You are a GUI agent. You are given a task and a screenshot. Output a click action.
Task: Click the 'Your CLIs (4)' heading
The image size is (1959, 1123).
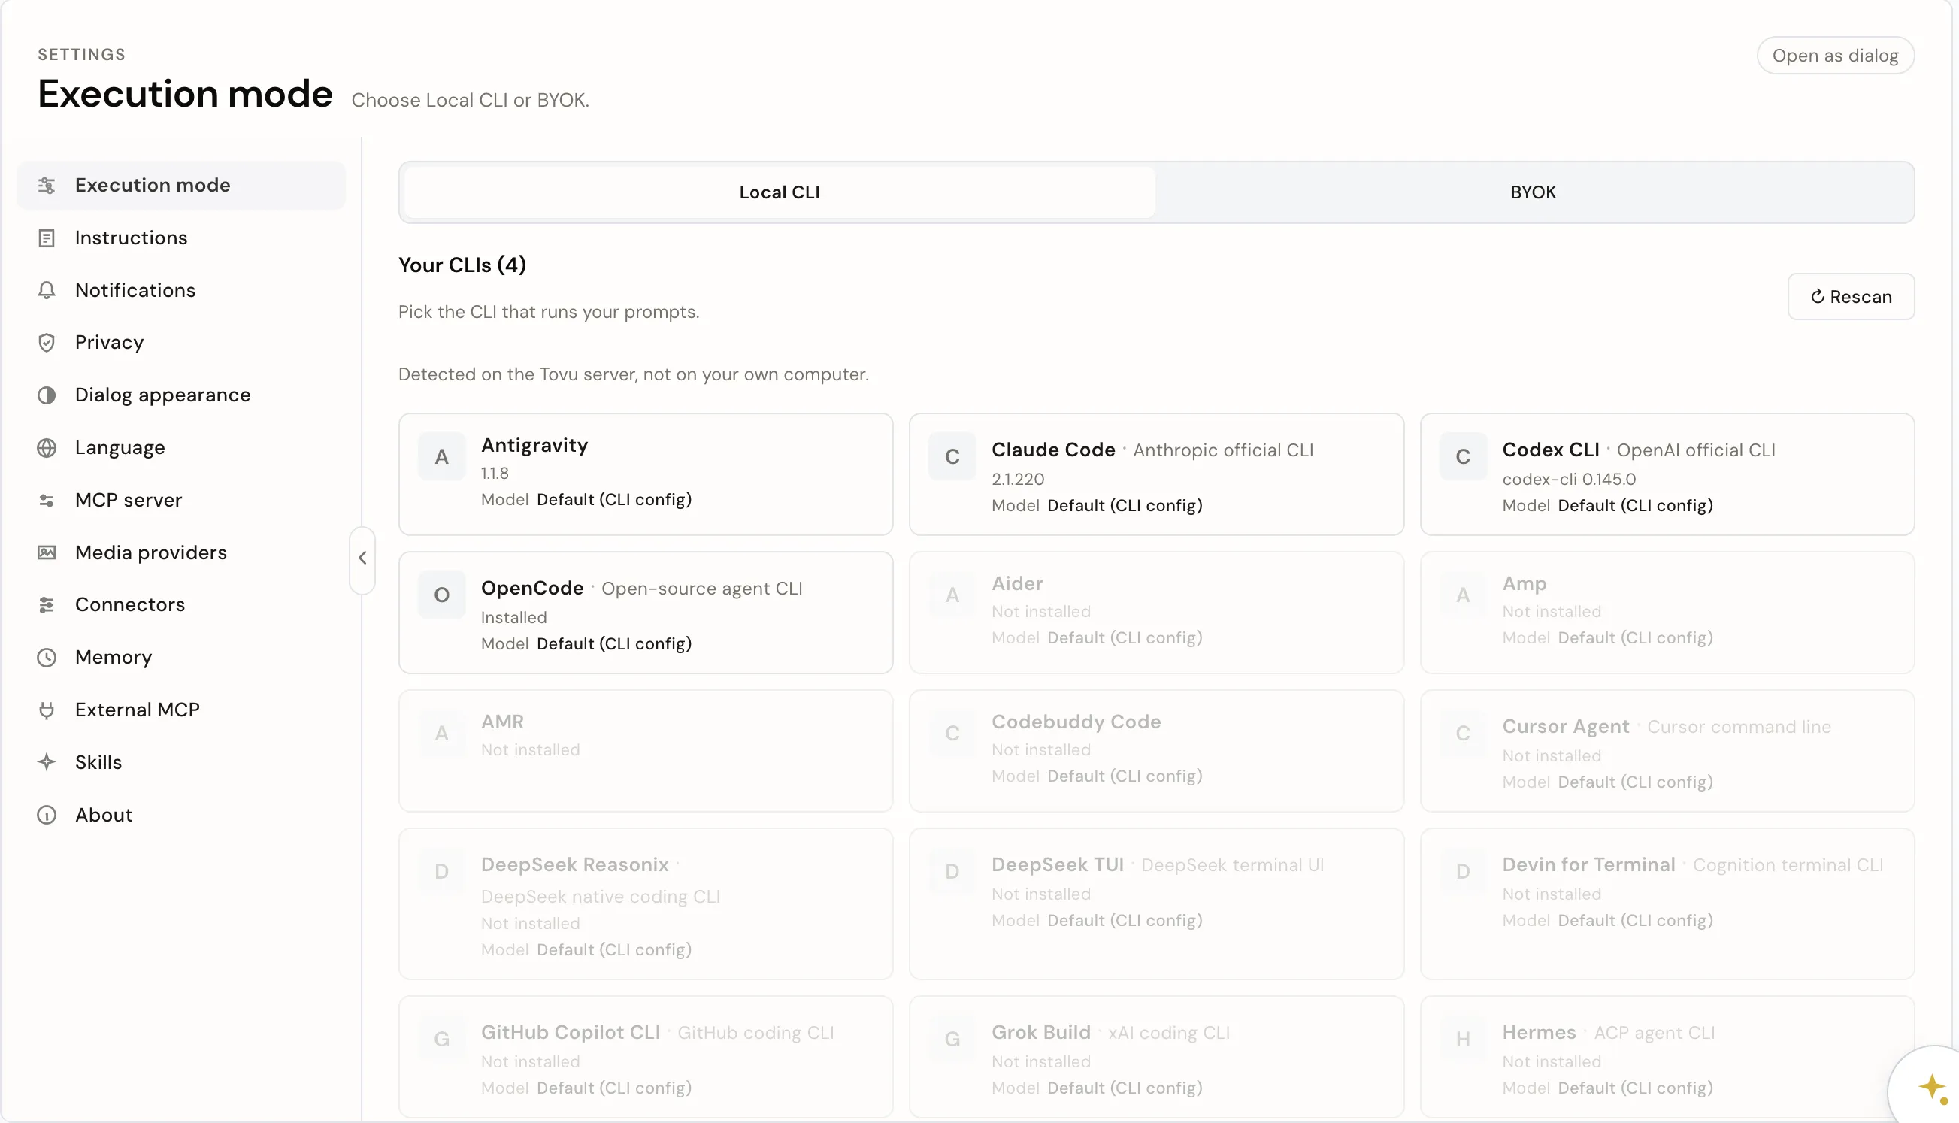[462, 265]
